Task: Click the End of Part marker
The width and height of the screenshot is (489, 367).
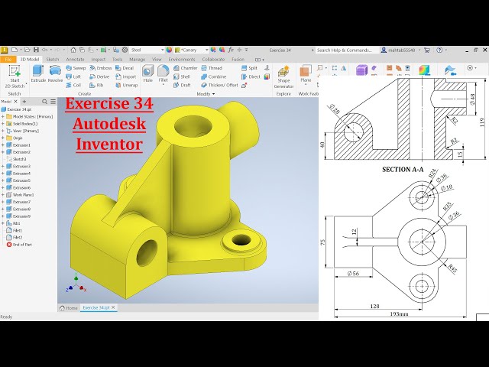Action: click(x=19, y=245)
